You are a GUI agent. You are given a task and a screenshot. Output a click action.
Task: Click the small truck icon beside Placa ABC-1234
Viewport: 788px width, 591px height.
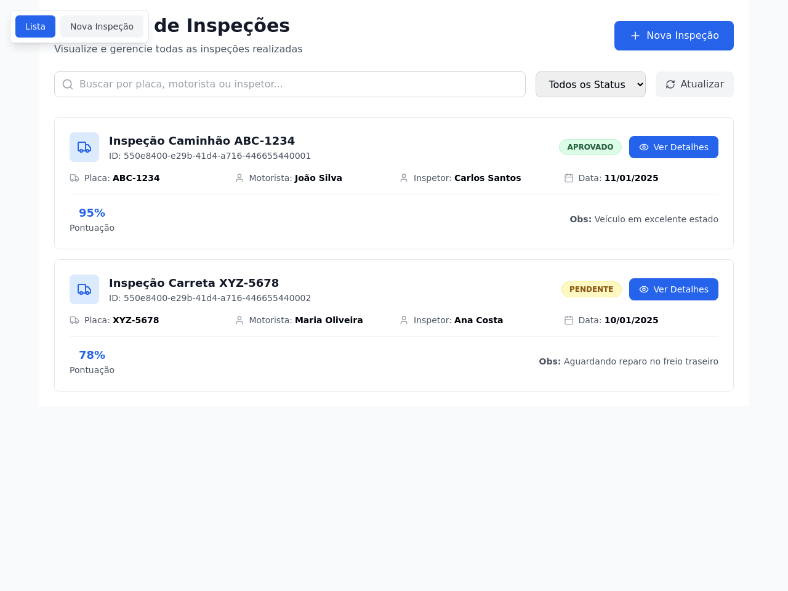(x=74, y=178)
